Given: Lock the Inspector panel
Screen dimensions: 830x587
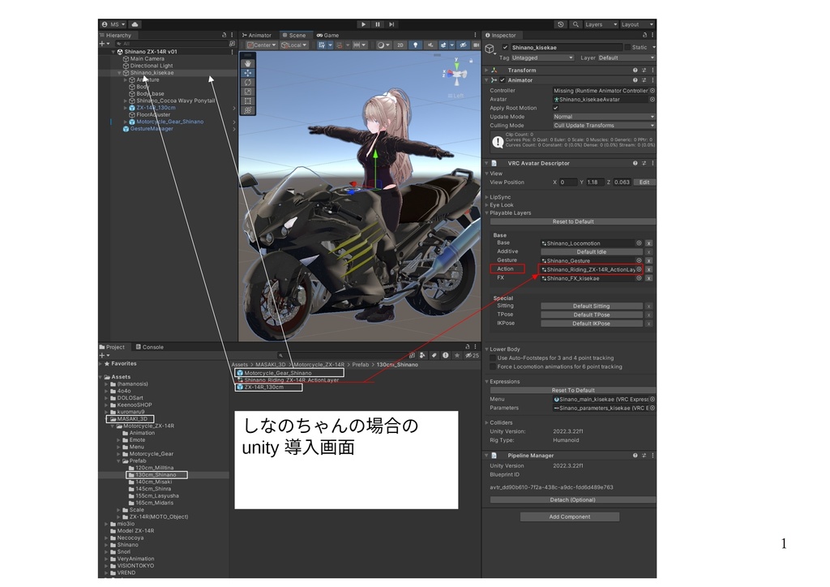Looking at the screenshot, I should point(644,35).
